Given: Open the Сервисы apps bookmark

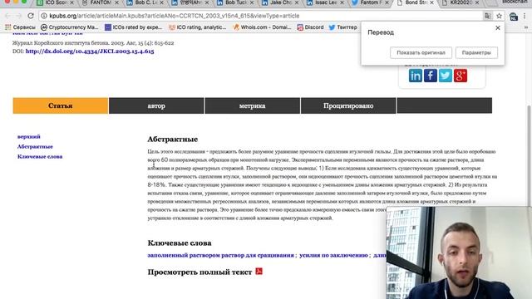Looking at the screenshot, I should tap(20, 27).
